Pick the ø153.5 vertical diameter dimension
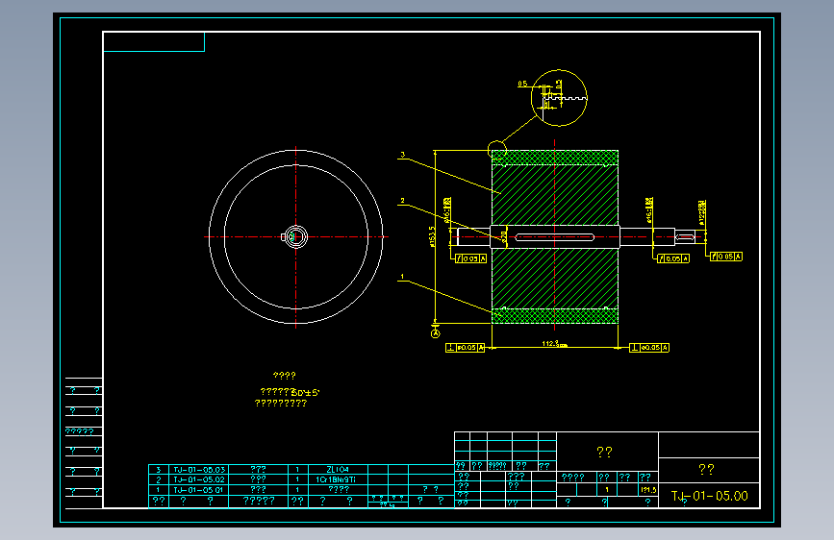Viewport: 834px width, 540px height. pos(432,236)
